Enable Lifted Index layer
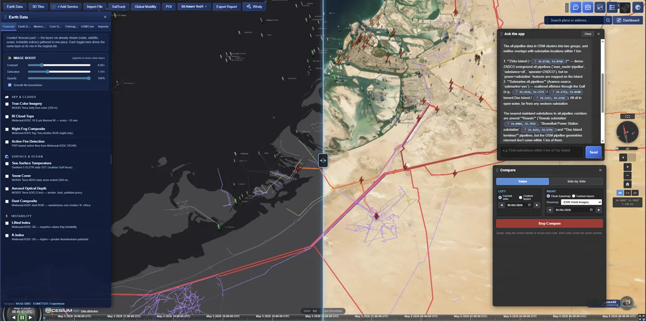Screen dimensions: 646x321 7,223
